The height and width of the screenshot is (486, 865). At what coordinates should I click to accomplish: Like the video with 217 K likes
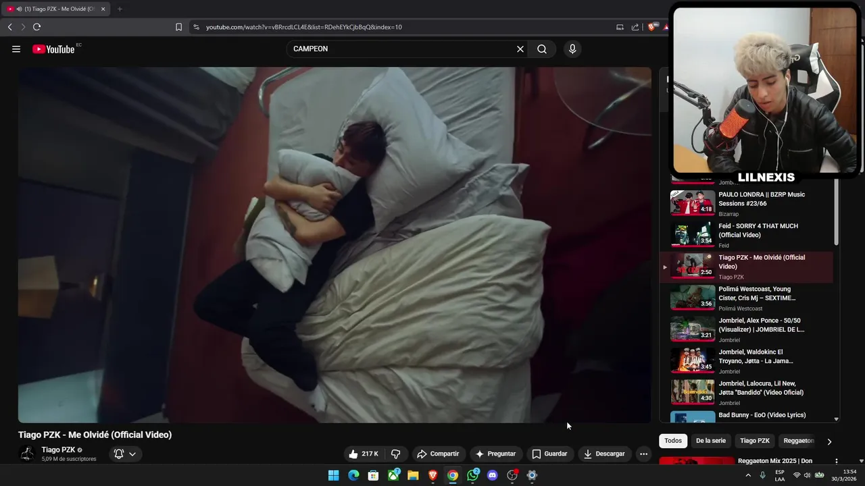tap(364, 454)
